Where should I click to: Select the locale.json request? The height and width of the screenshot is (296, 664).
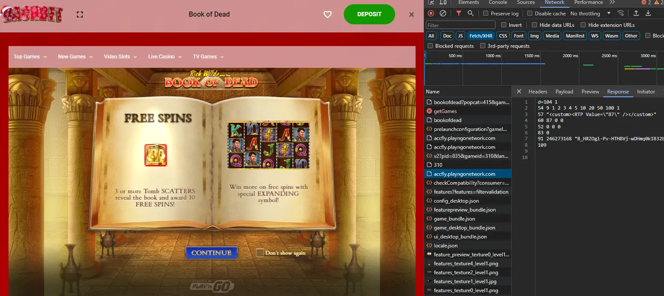(468, 245)
